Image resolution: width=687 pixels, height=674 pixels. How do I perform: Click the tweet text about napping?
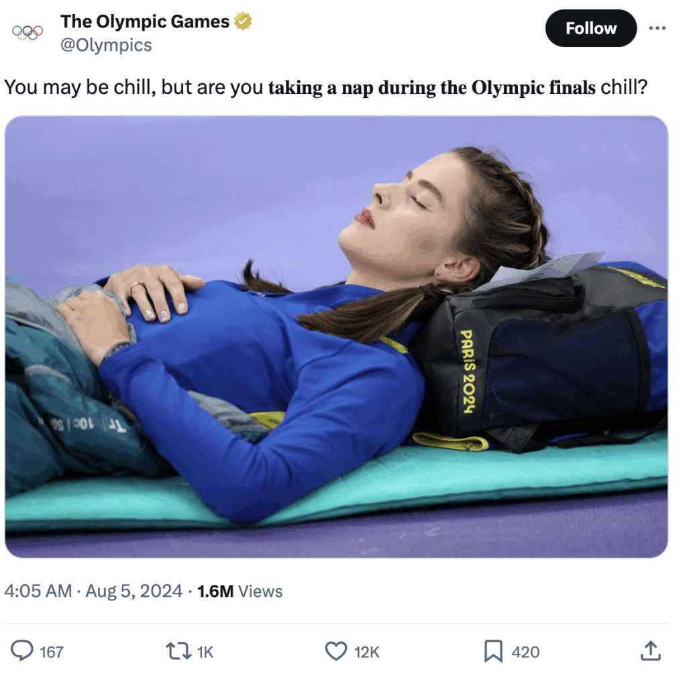point(325,88)
